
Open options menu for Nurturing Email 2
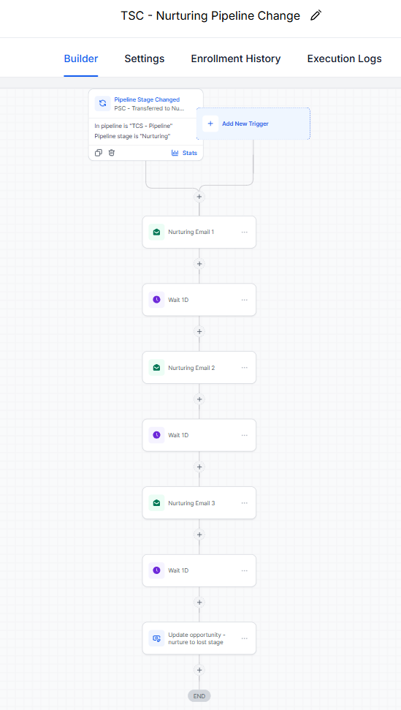(x=245, y=368)
